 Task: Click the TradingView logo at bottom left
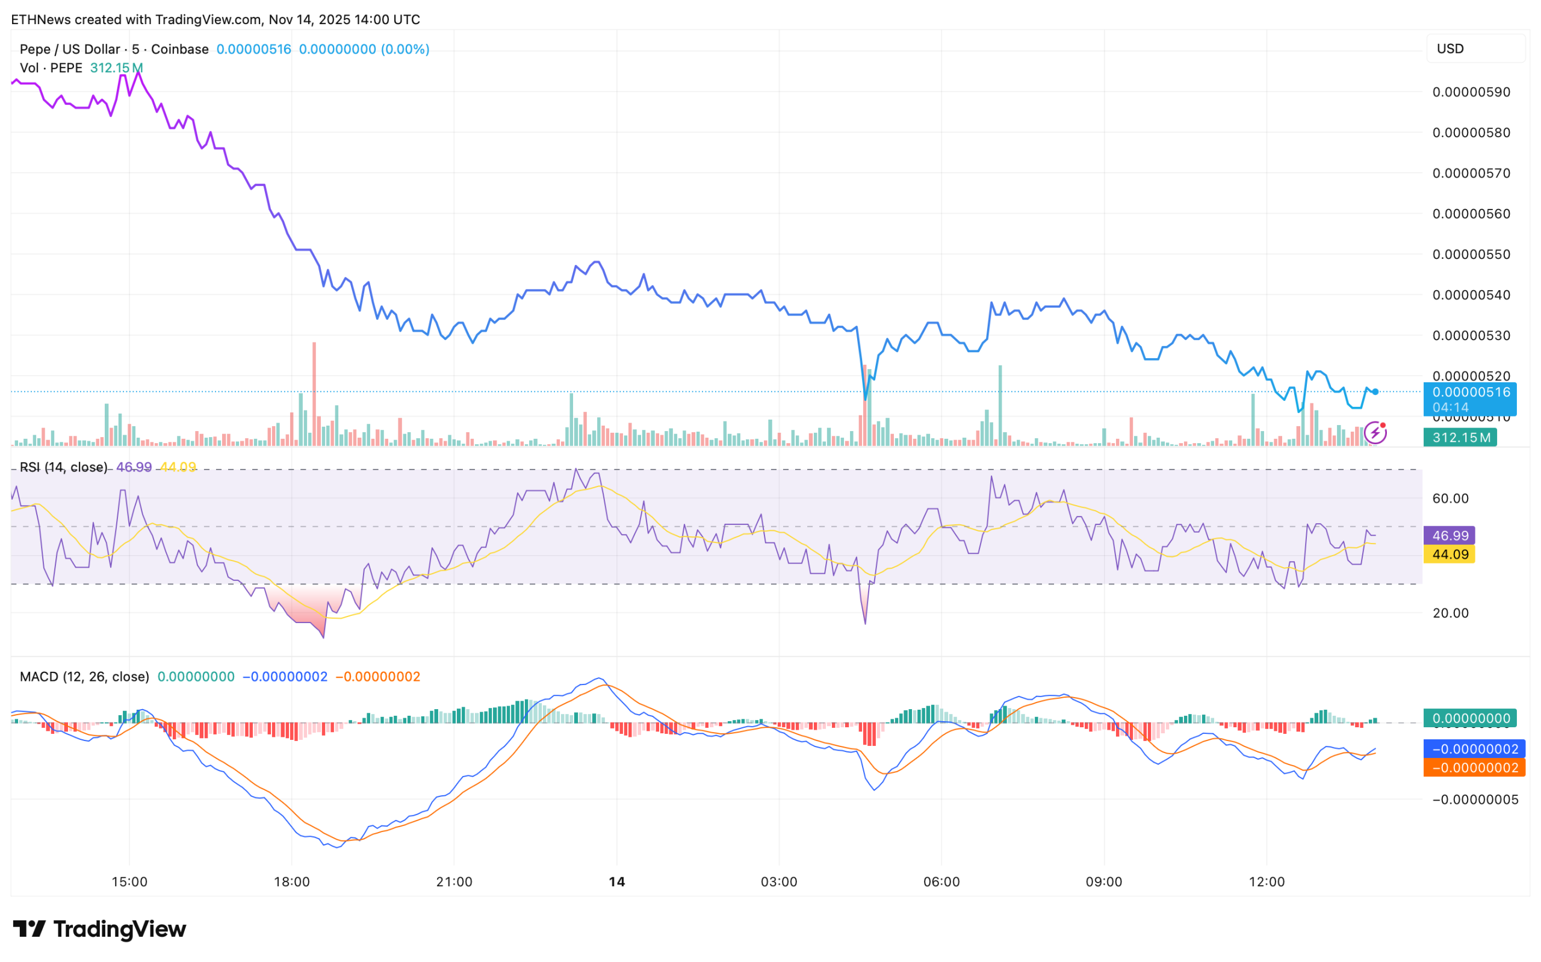(x=99, y=929)
